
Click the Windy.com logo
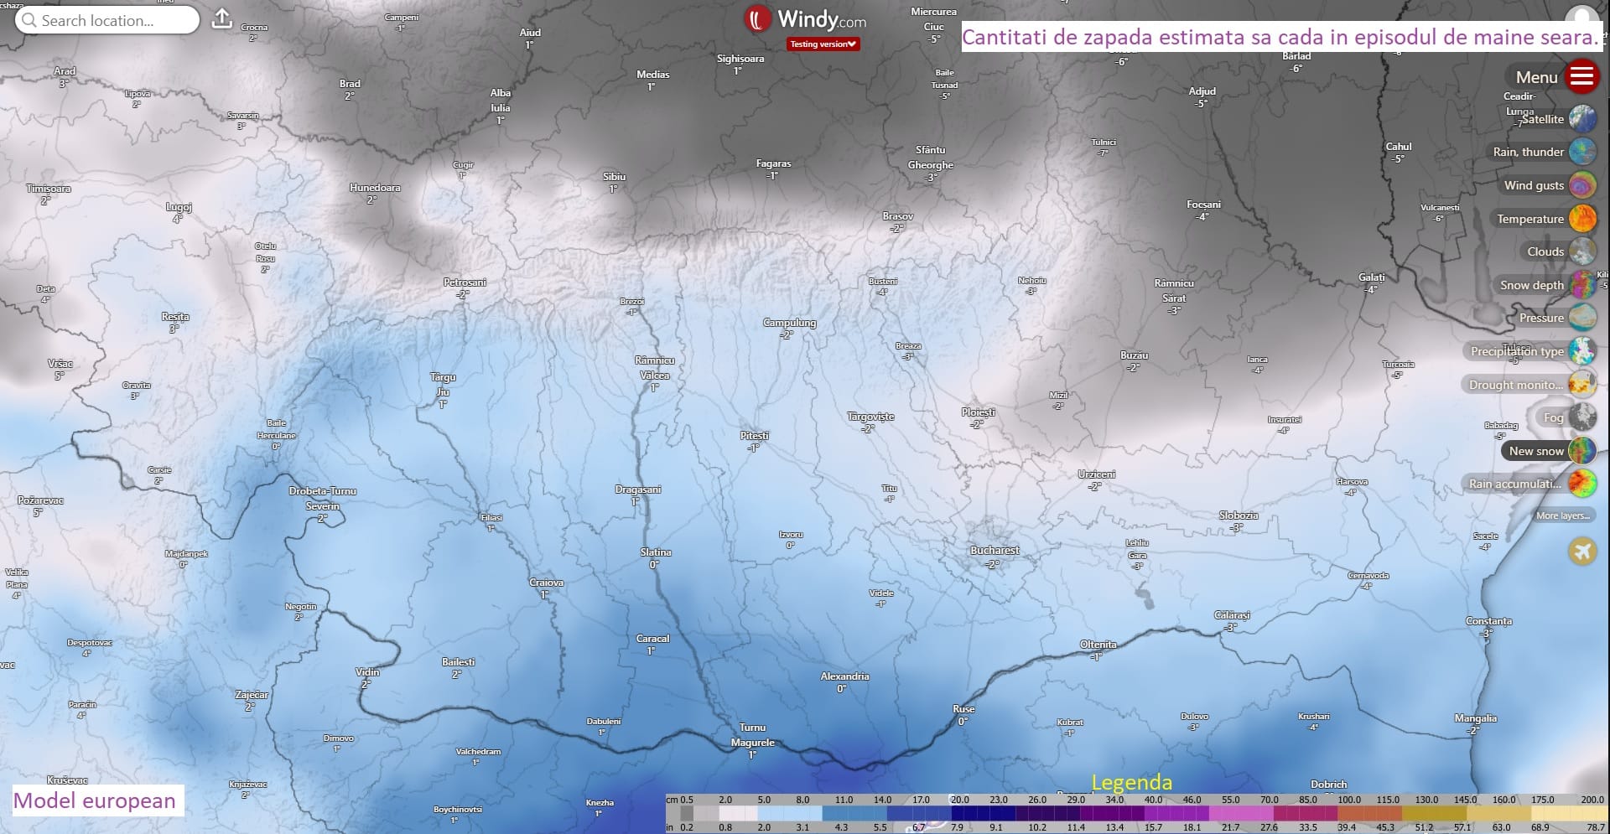[x=805, y=19]
